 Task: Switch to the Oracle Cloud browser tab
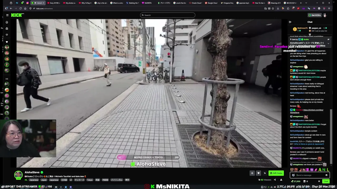click(x=196, y=3)
